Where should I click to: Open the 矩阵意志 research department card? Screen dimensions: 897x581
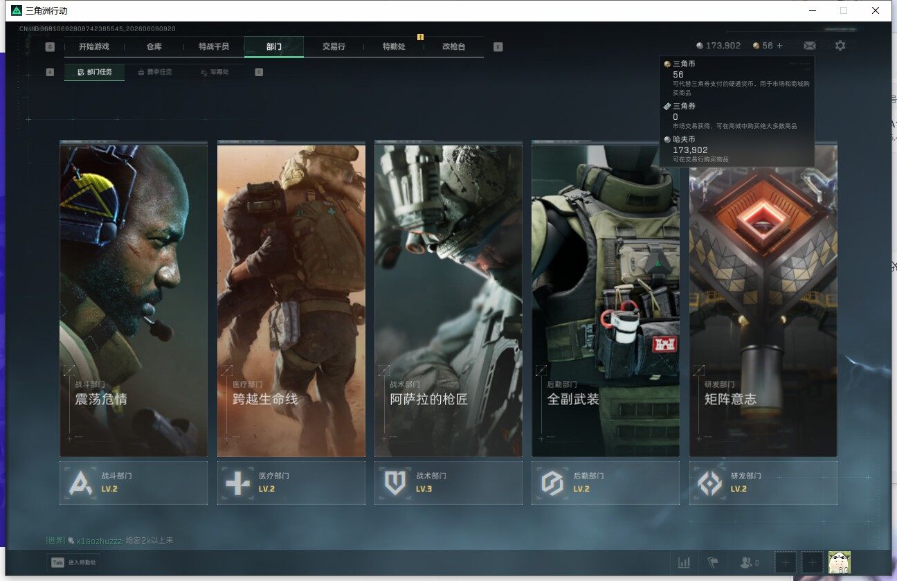(x=763, y=299)
